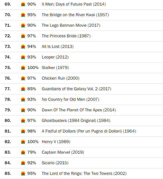Open All Is Lost (2013) page
The height and width of the screenshot is (179, 163).
[x=58, y=46]
